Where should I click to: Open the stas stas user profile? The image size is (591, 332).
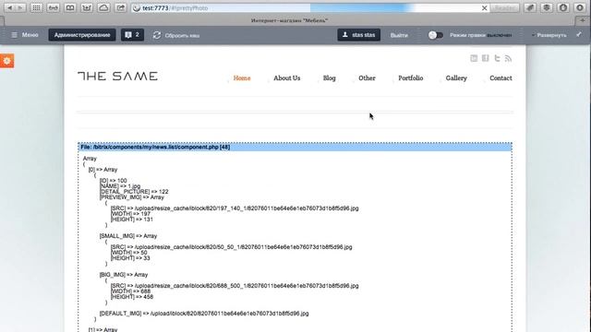(359, 35)
